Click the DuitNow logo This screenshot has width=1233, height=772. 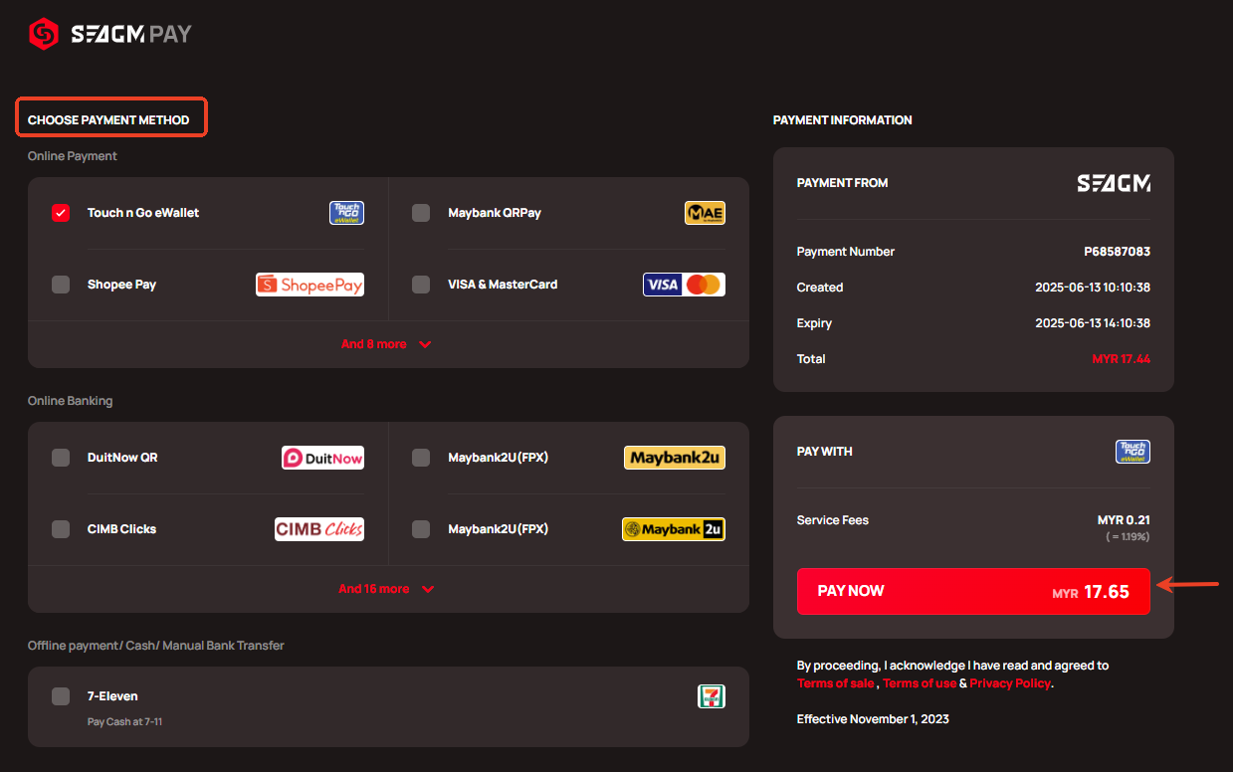click(322, 458)
